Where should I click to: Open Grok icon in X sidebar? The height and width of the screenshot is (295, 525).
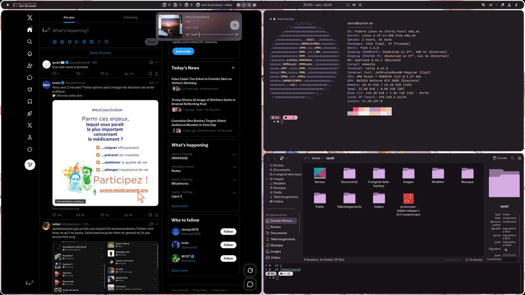coord(30,89)
